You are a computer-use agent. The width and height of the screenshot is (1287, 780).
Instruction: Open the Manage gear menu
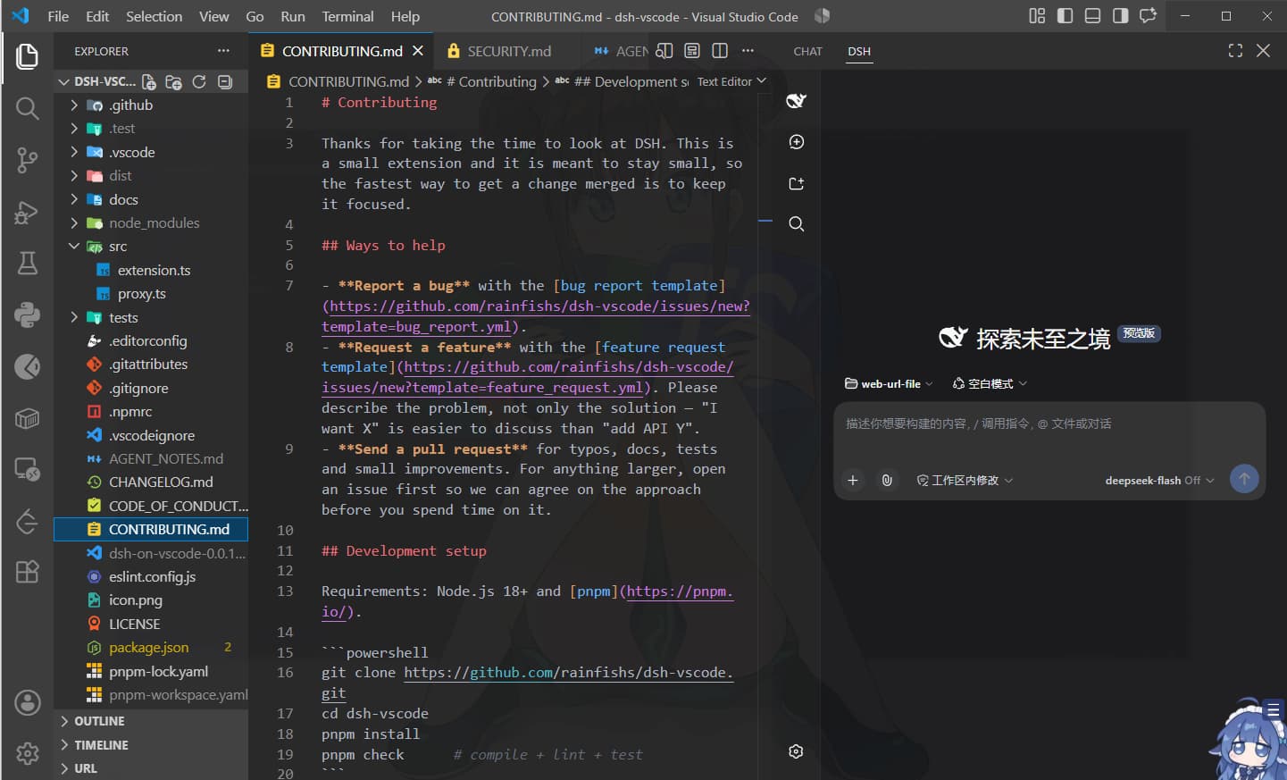27,753
